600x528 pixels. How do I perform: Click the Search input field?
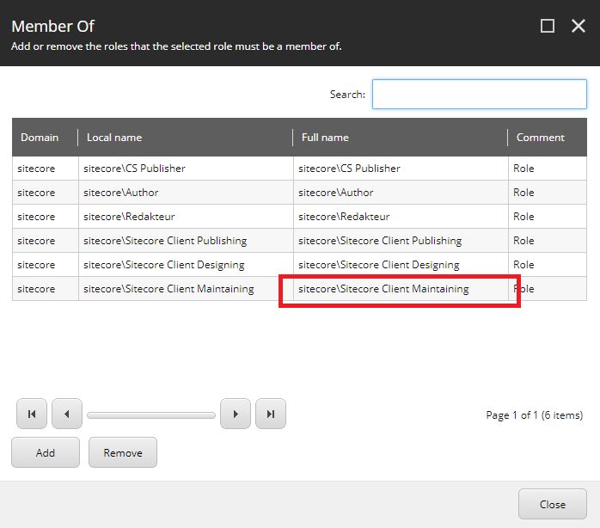(x=480, y=95)
